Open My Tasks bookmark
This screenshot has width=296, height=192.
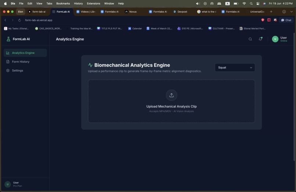(17, 29)
